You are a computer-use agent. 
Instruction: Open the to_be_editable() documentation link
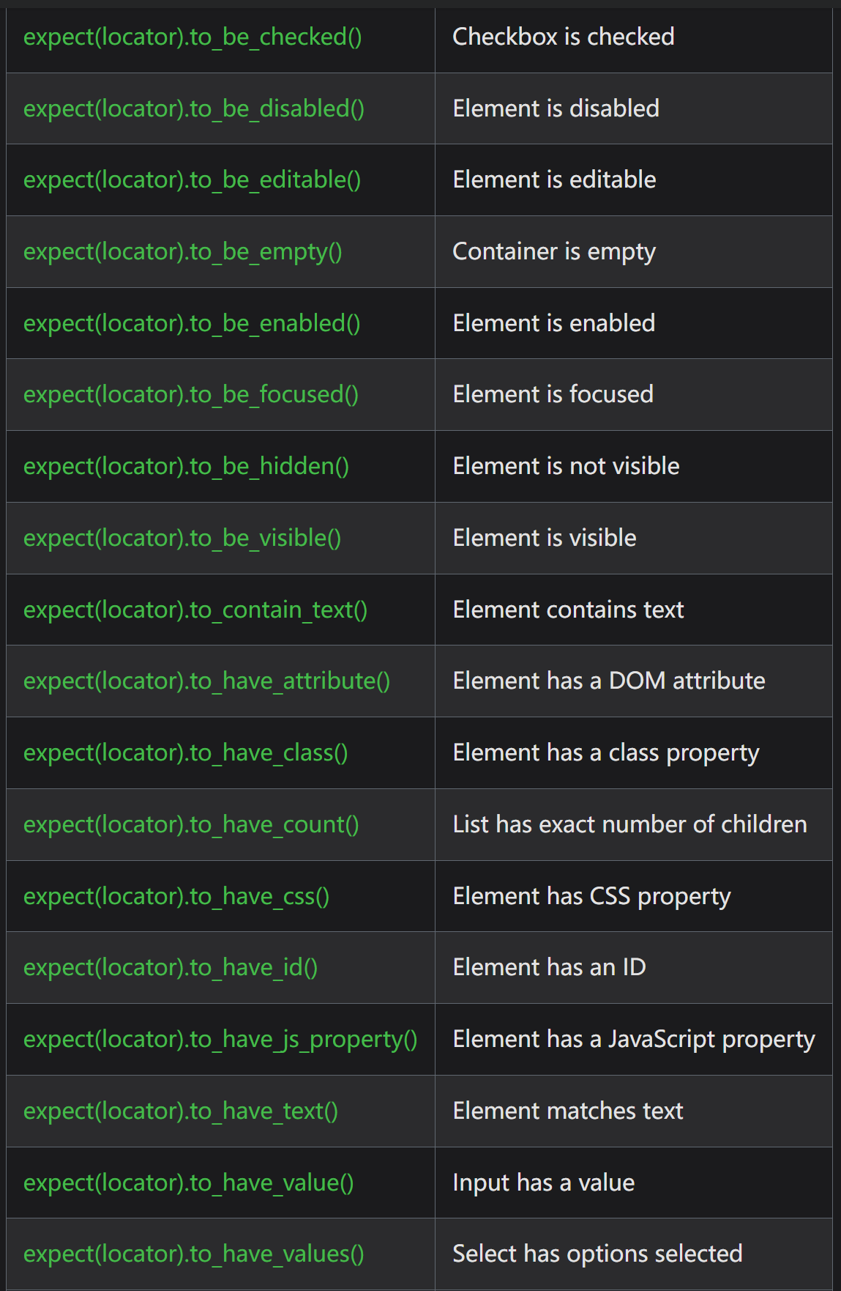coord(193,180)
